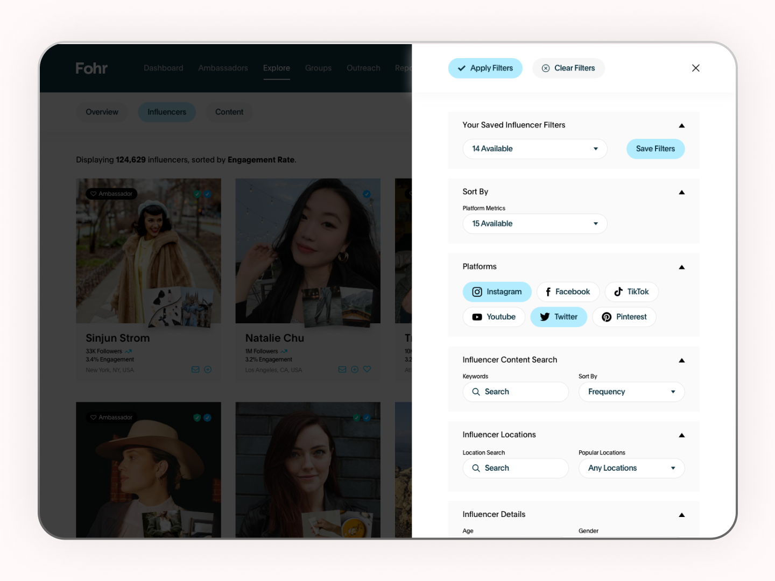Toggle the Facebook platform filter
Viewport: 775px width, 581px height.
(568, 292)
